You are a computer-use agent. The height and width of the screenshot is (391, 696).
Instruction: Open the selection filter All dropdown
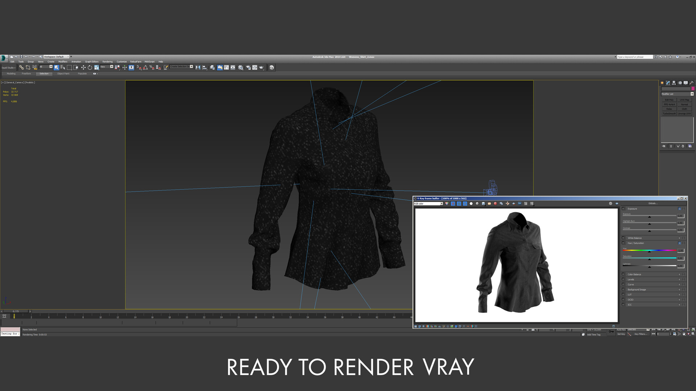click(46, 67)
